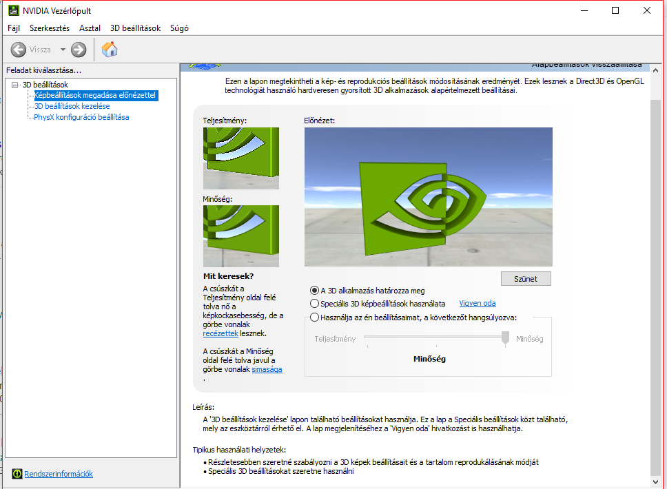Click the 'Feladat kiválasztása...' label
This screenshot has width=667, height=489.
click(43, 70)
